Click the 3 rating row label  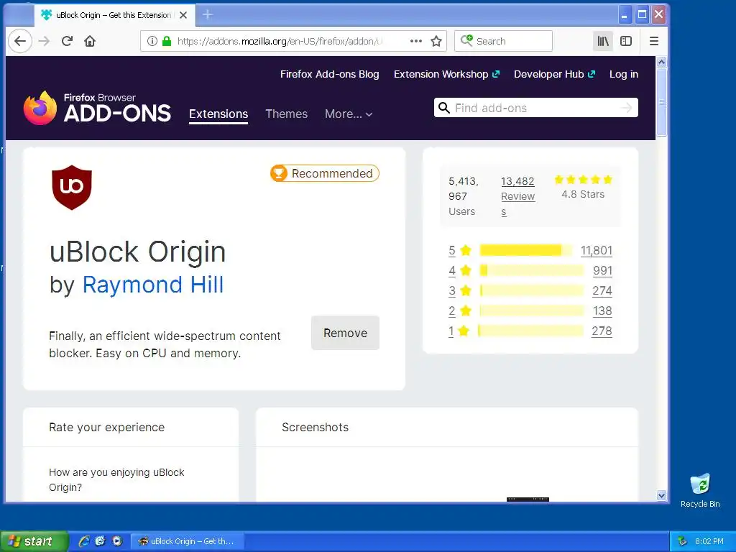(x=451, y=291)
